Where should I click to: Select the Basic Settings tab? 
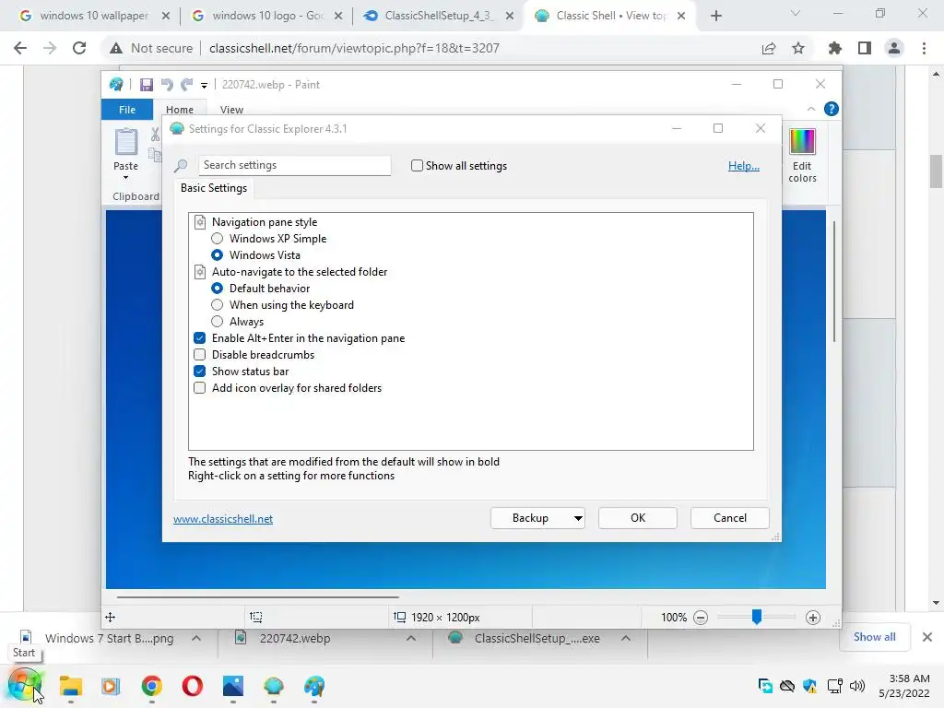point(214,188)
